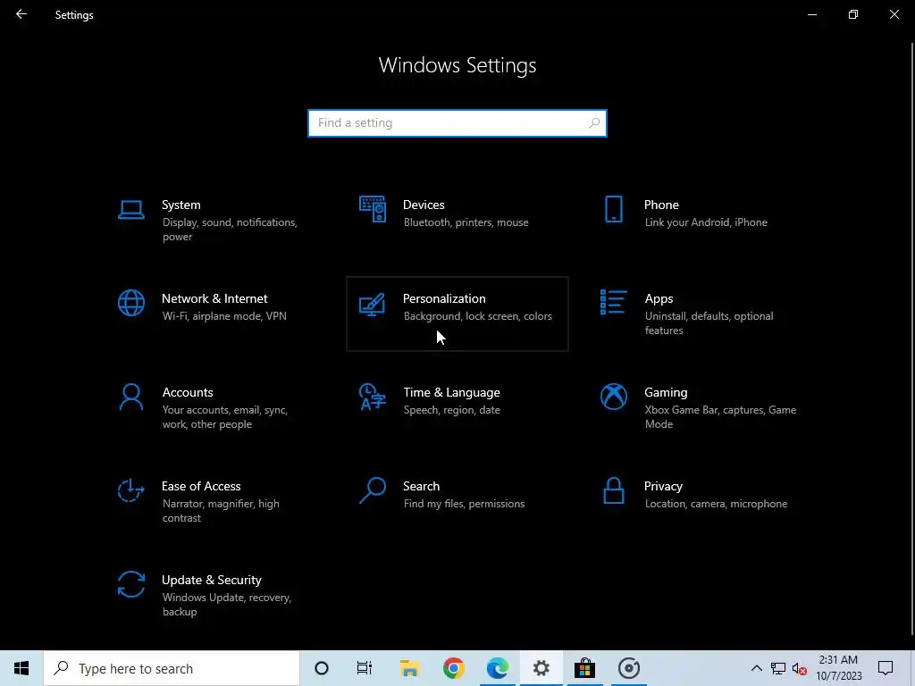Open the Time & Language icon
This screenshot has height=686, width=915.
pyautogui.click(x=373, y=397)
